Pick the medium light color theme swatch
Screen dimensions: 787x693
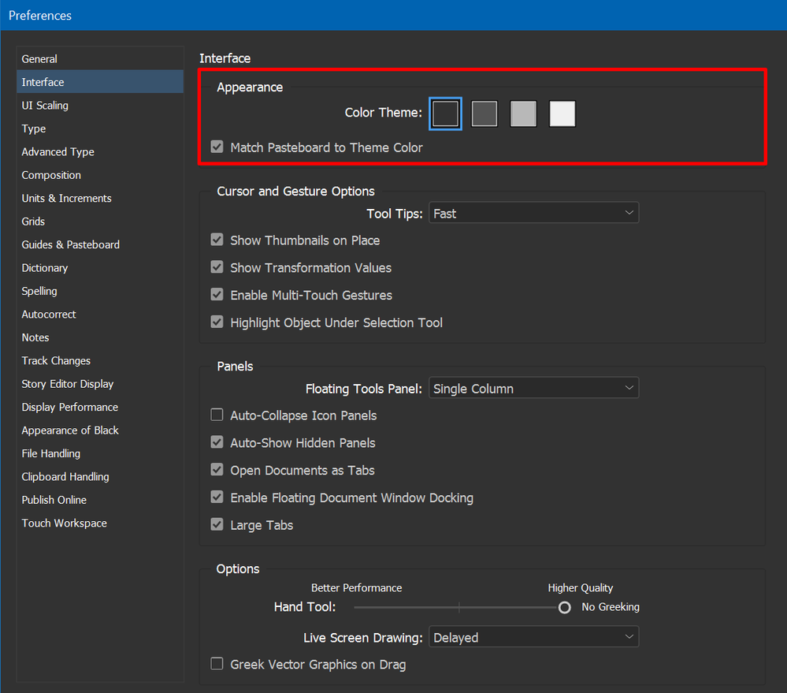tap(523, 114)
